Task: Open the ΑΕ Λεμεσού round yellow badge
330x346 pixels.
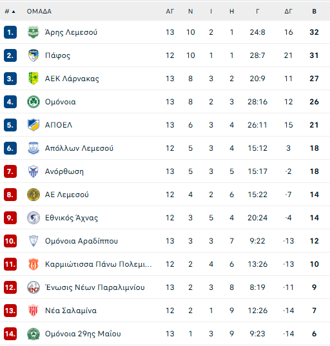Action: click(34, 195)
